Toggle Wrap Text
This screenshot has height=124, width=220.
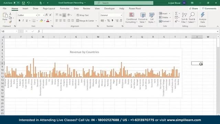point(82,15)
